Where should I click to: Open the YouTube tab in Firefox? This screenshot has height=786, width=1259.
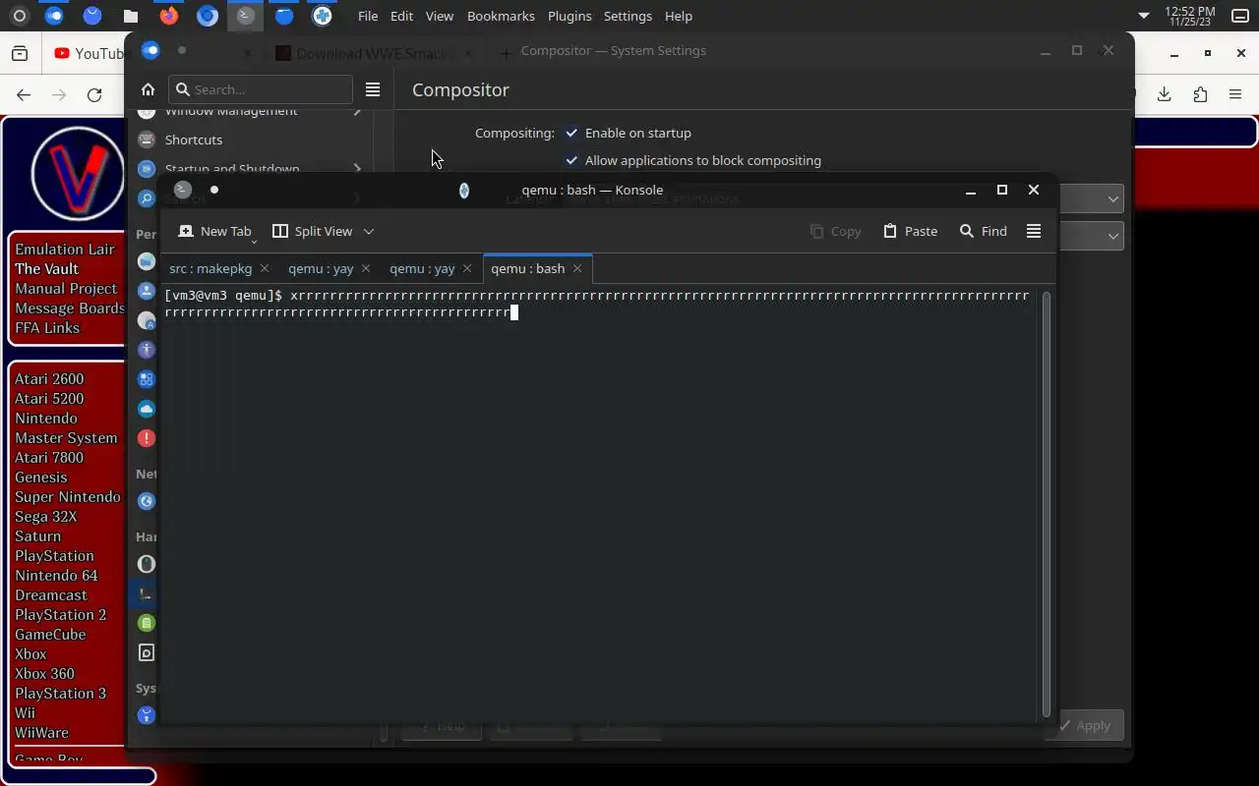tap(89, 53)
